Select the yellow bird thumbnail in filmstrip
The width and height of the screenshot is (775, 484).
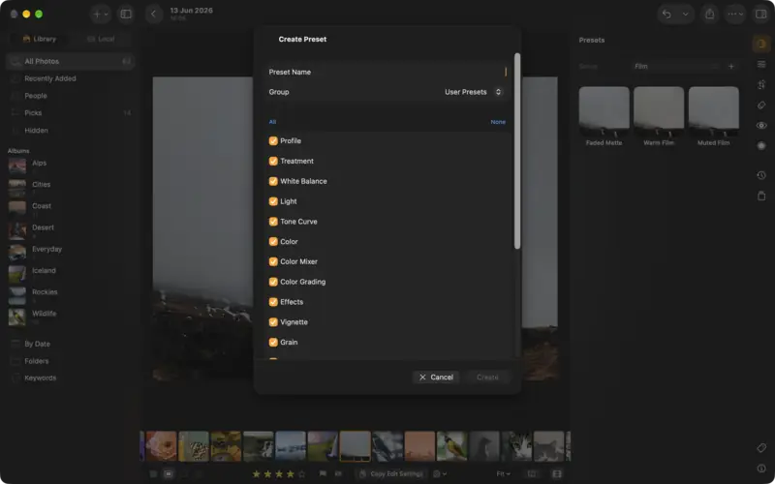(x=451, y=446)
